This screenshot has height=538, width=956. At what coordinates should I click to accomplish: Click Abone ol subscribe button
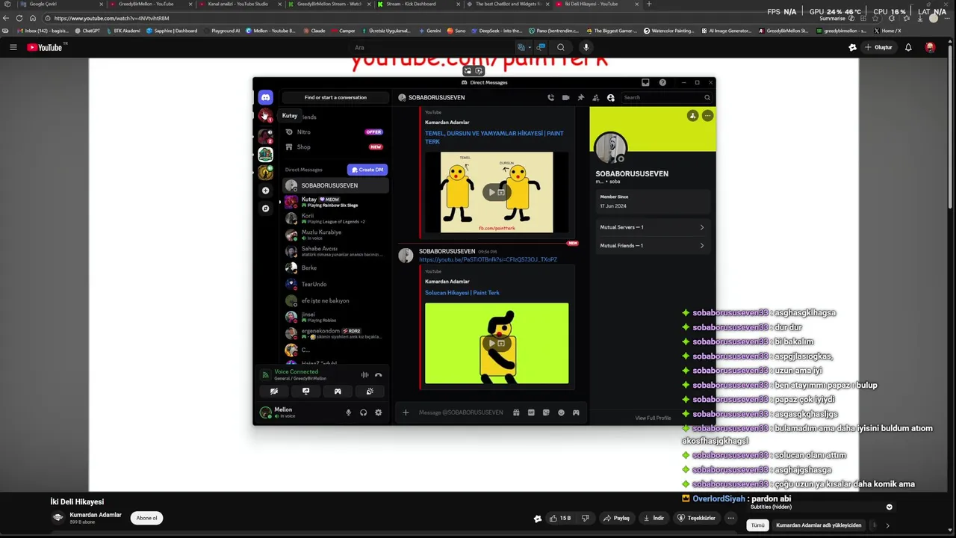(147, 518)
